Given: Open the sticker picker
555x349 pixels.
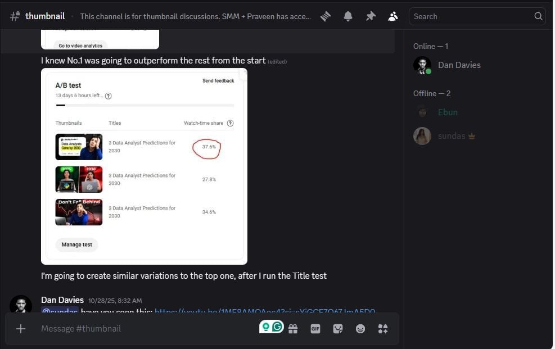Looking at the screenshot, I should [x=338, y=329].
